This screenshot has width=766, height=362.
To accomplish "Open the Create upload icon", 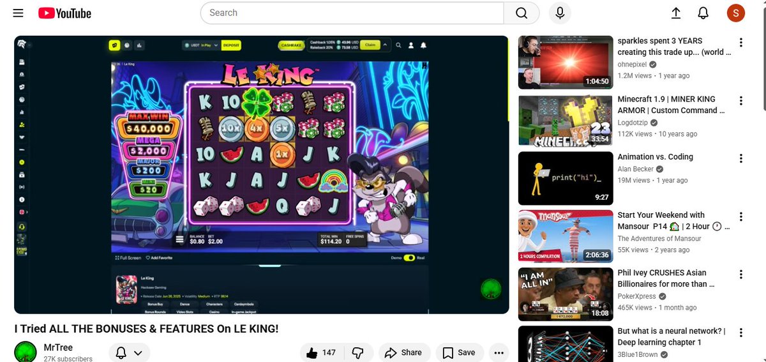I will pyautogui.click(x=676, y=13).
